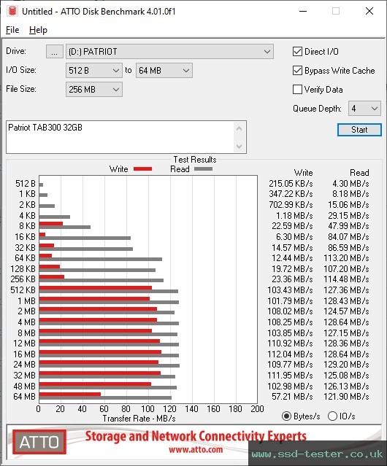This screenshot has height=466, width=387.
Task: Click the ATTO Disk Benchmark app icon
Action: [12, 11]
